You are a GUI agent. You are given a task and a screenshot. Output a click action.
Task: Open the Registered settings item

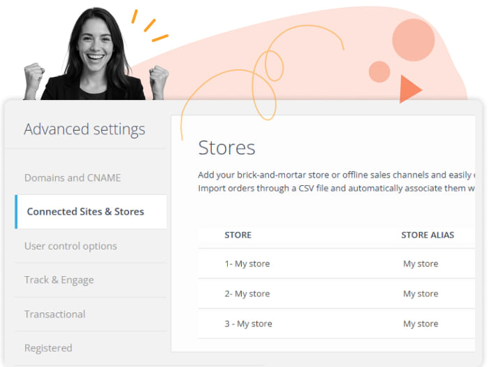(x=48, y=347)
